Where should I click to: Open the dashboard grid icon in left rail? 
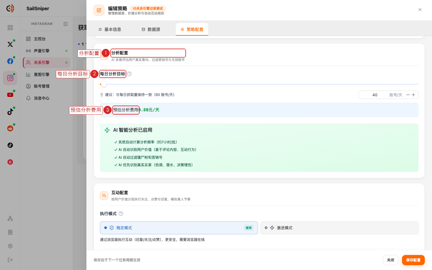coord(10,28)
